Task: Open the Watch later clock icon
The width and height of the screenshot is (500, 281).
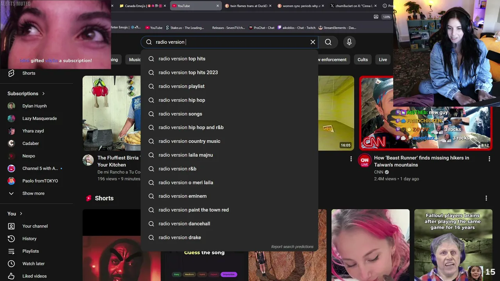Action: click(11, 264)
